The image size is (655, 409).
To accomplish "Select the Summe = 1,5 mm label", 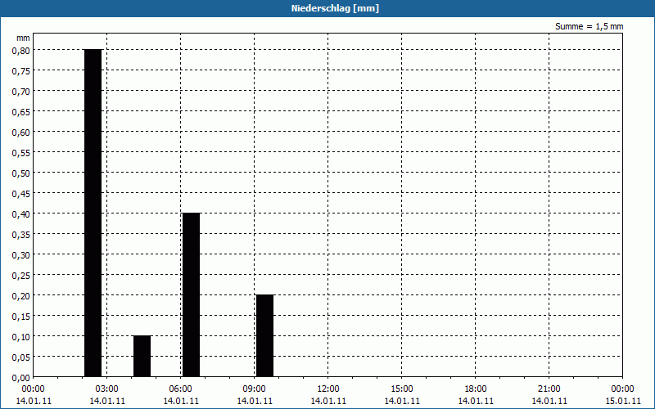I will [589, 26].
